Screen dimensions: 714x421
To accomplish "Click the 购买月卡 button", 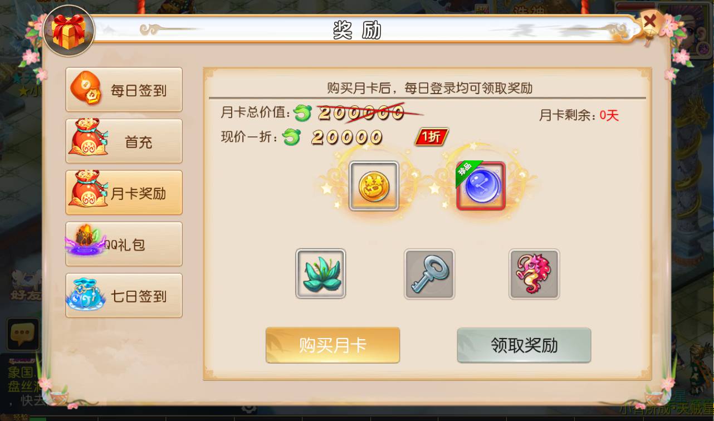I will (x=332, y=345).
